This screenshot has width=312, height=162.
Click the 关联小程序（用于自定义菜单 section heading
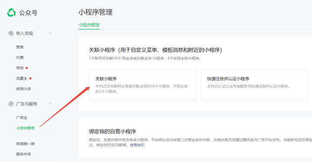(156, 50)
